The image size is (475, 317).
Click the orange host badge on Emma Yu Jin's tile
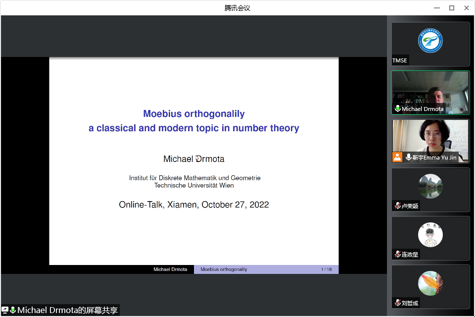(x=397, y=158)
